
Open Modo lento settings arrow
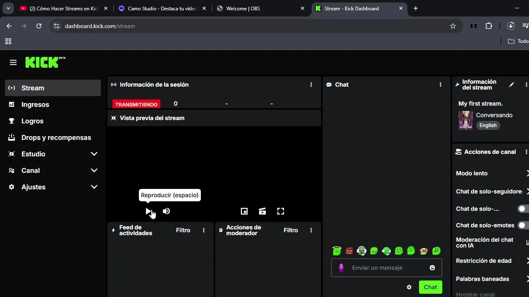(527, 173)
